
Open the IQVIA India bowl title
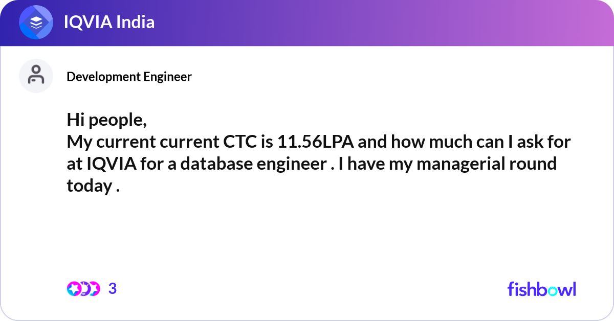(109, 22)
